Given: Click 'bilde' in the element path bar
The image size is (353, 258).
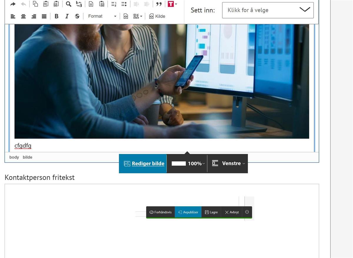Looking at the screenshot, I should pos(27,157).
